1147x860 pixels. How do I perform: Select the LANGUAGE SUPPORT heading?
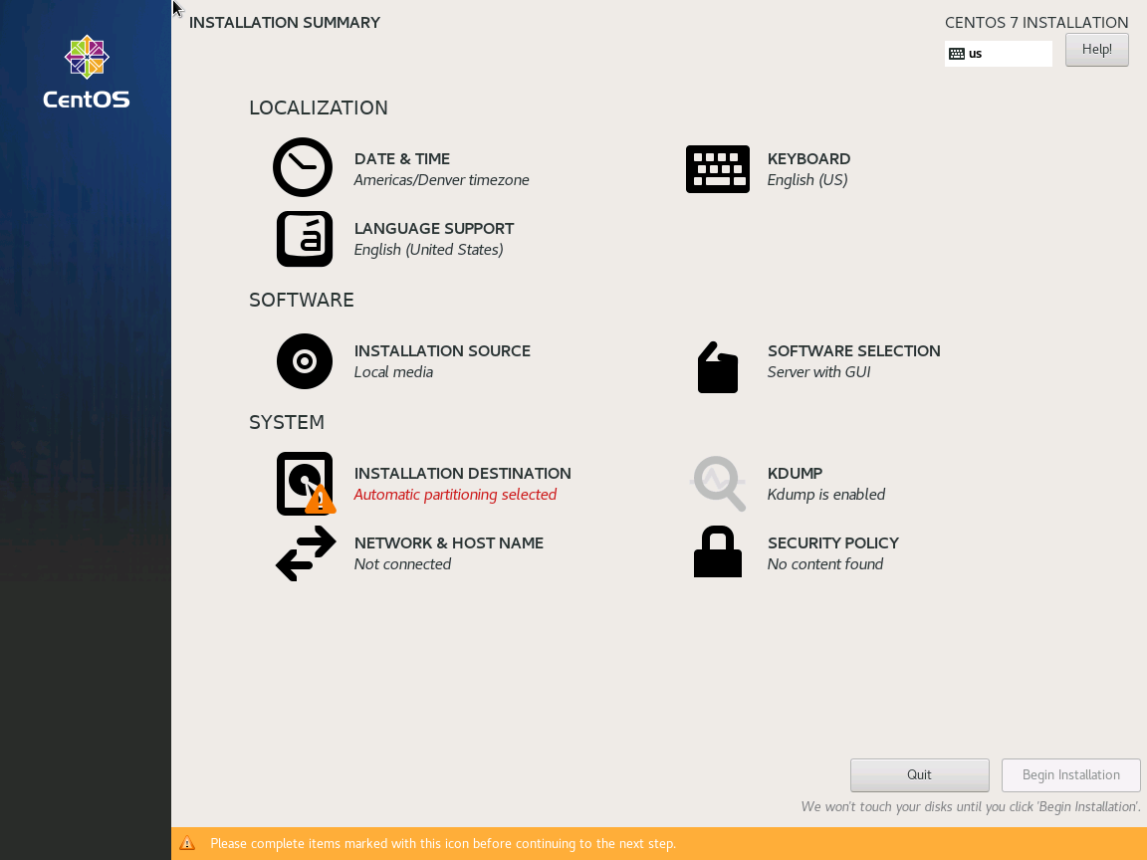[x=434, y=228]
